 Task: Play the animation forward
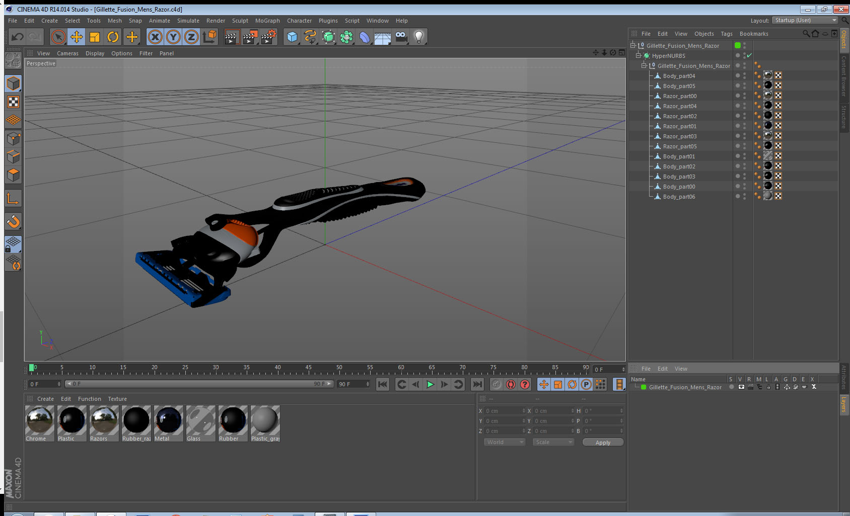tap(430, 384)
